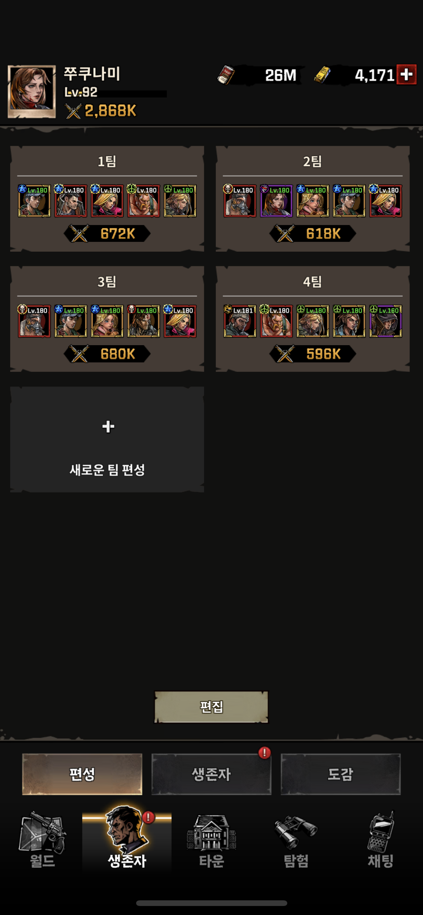Tap the gold bar currency icon
This screenshot has width=423, height=915.
pos(322,75)
